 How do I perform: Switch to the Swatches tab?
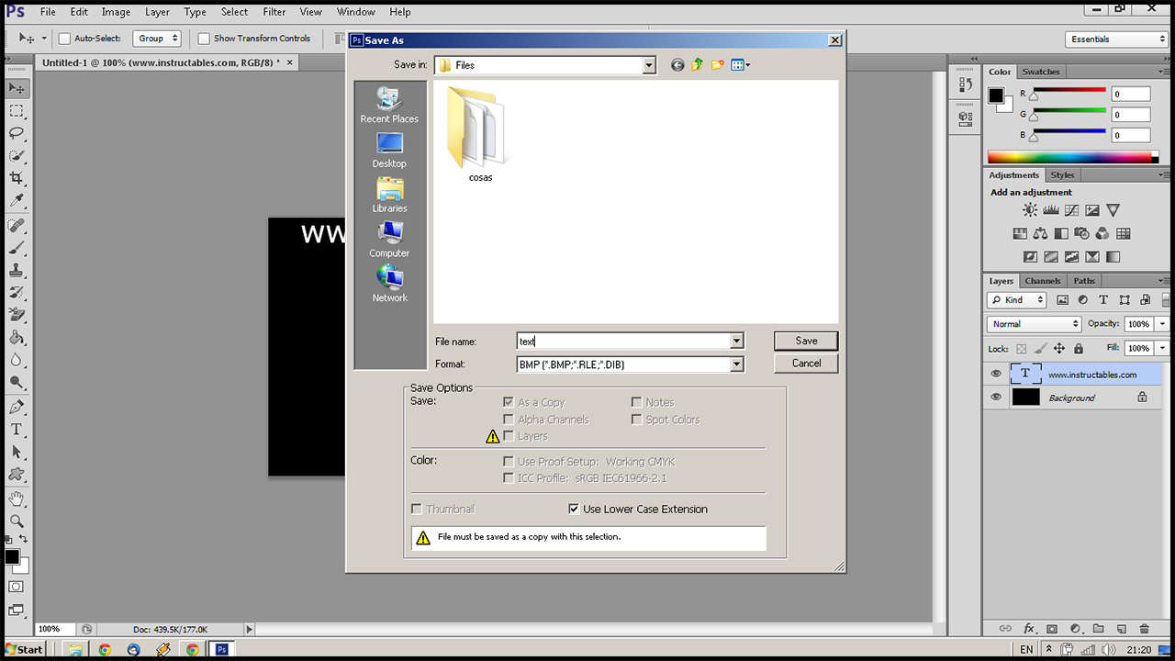1041,72
